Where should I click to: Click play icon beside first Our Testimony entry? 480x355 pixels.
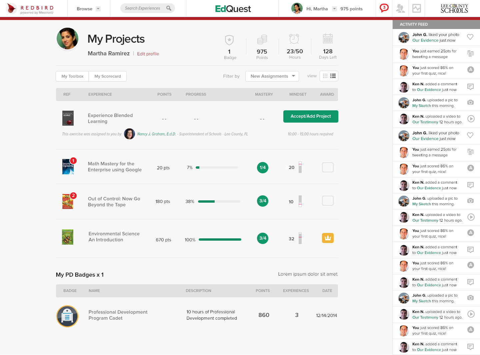(x=471, y=119)
